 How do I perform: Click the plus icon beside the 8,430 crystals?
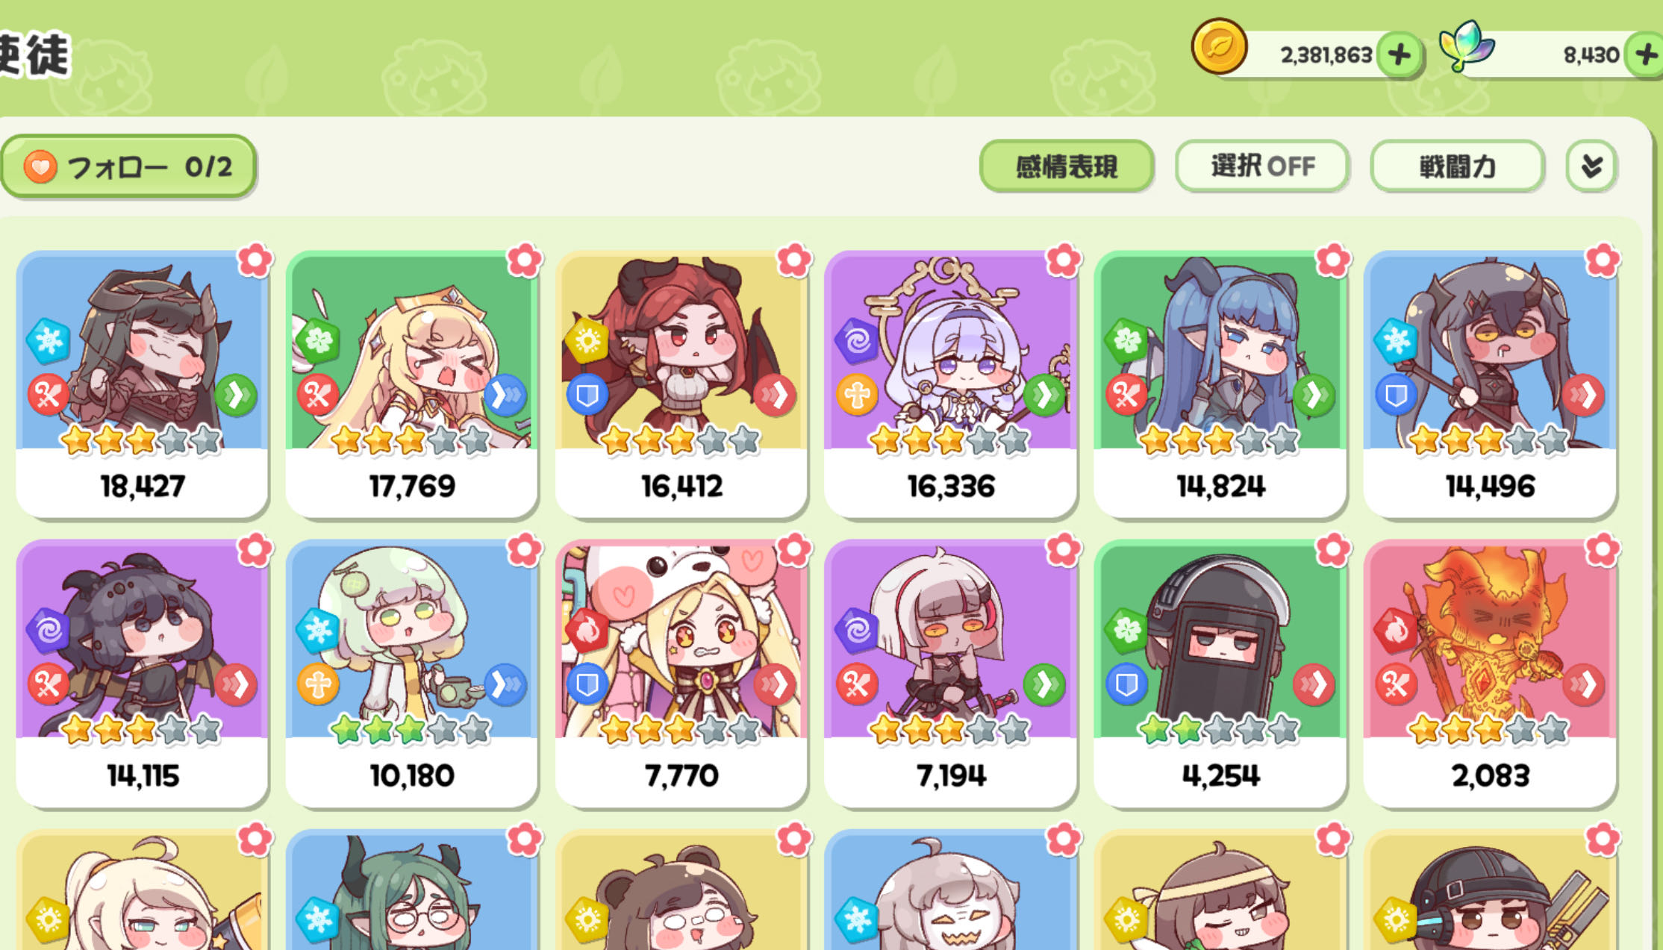(x=1645, y=54)
